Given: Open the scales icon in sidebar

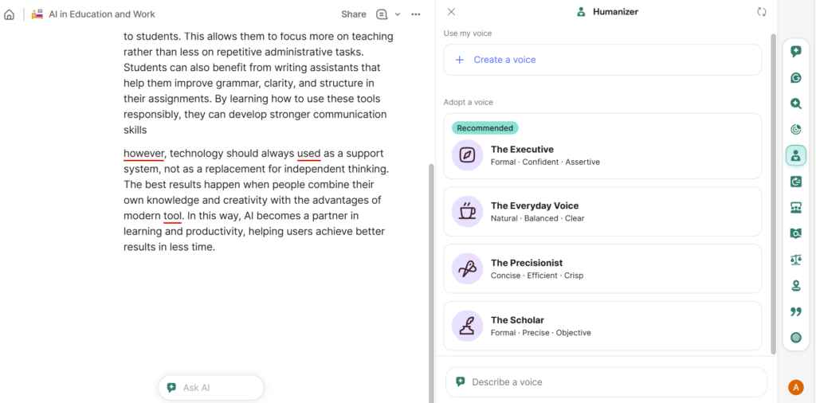Looking at the screenshot, I should tap(795, 260).
